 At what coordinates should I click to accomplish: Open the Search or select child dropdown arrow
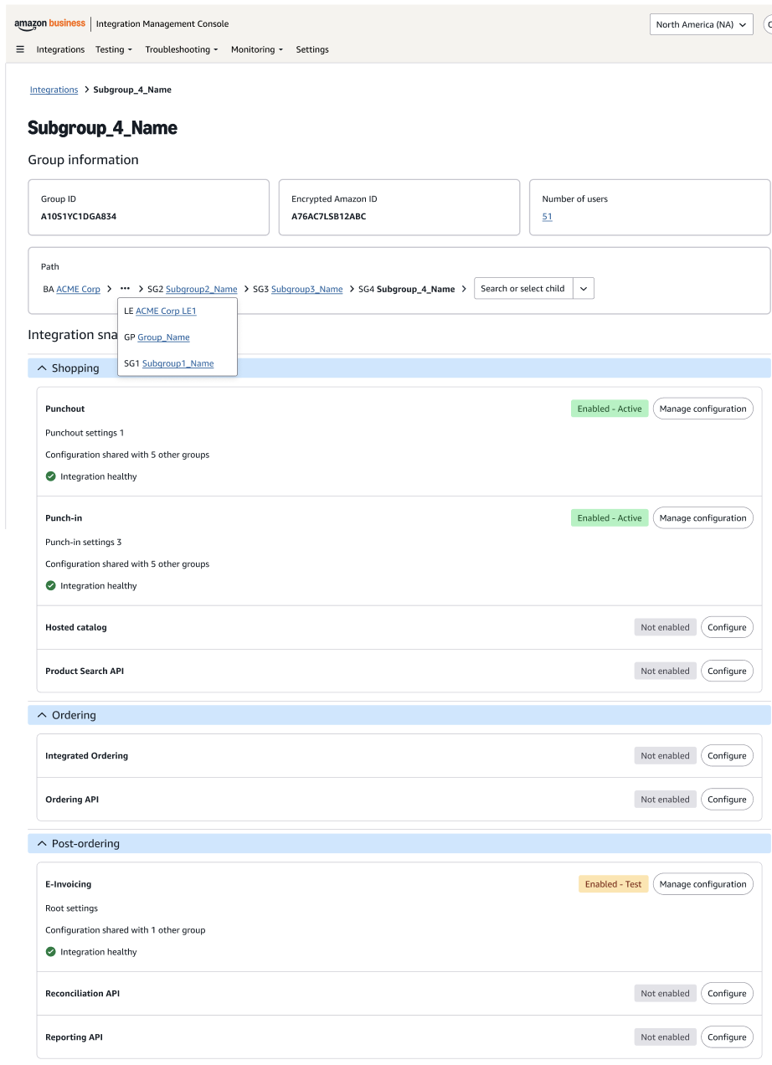pyautogui.click(x=583, y=289)
